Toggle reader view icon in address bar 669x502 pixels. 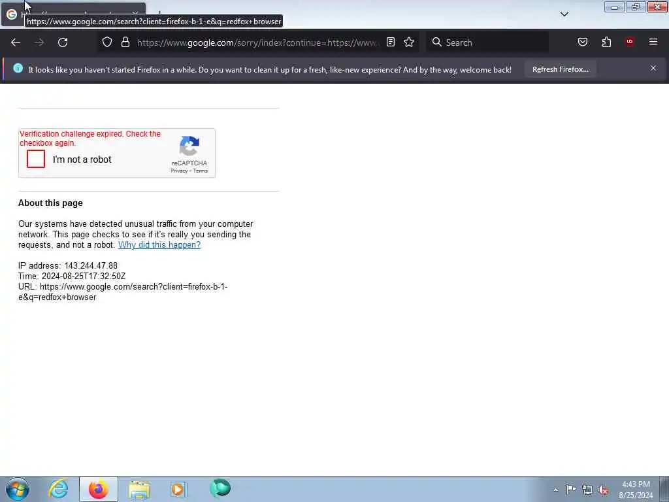[x=391, y=42]
